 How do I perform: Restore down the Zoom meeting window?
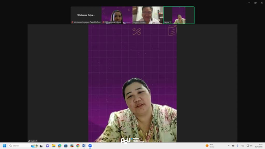click(255, 3)
